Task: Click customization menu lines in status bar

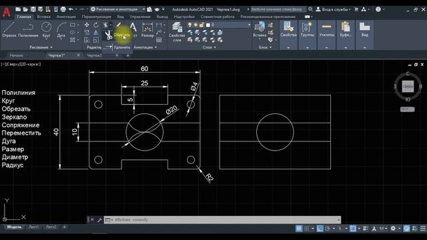Action: tap(422, 228)
